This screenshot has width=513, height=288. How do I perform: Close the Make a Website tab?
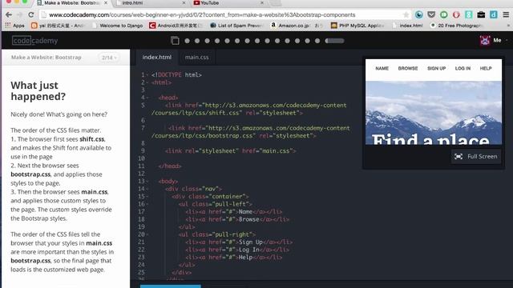106,2
